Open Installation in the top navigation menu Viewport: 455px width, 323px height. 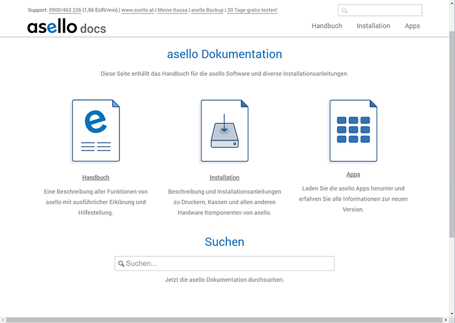point(373,26)
